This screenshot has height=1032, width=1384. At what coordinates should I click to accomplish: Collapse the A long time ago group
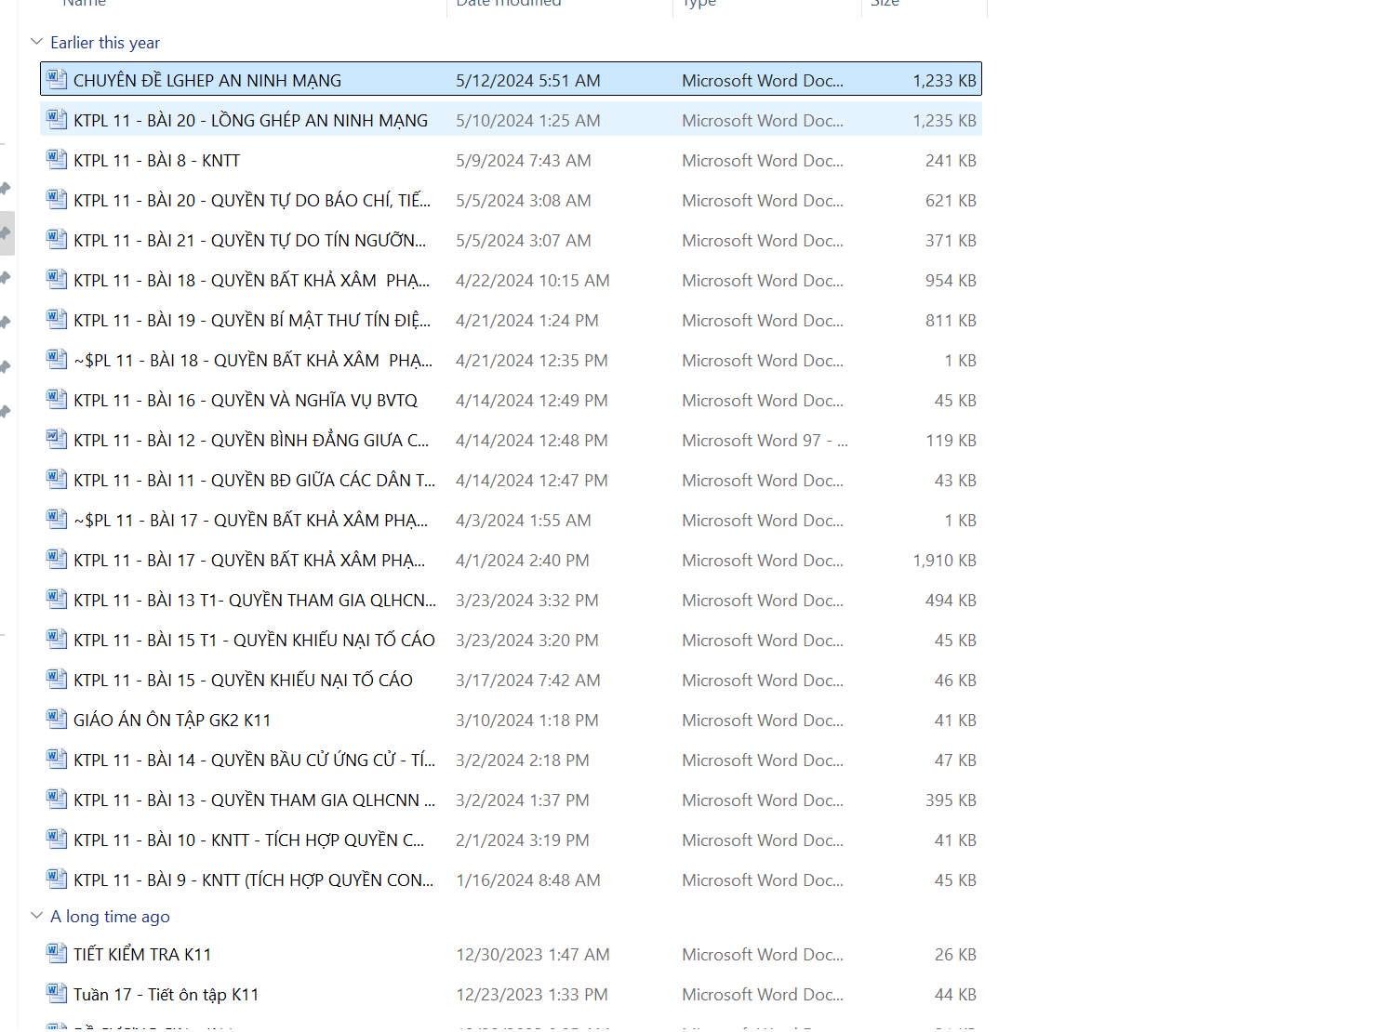pyautogui.click(x=37, y=916)
